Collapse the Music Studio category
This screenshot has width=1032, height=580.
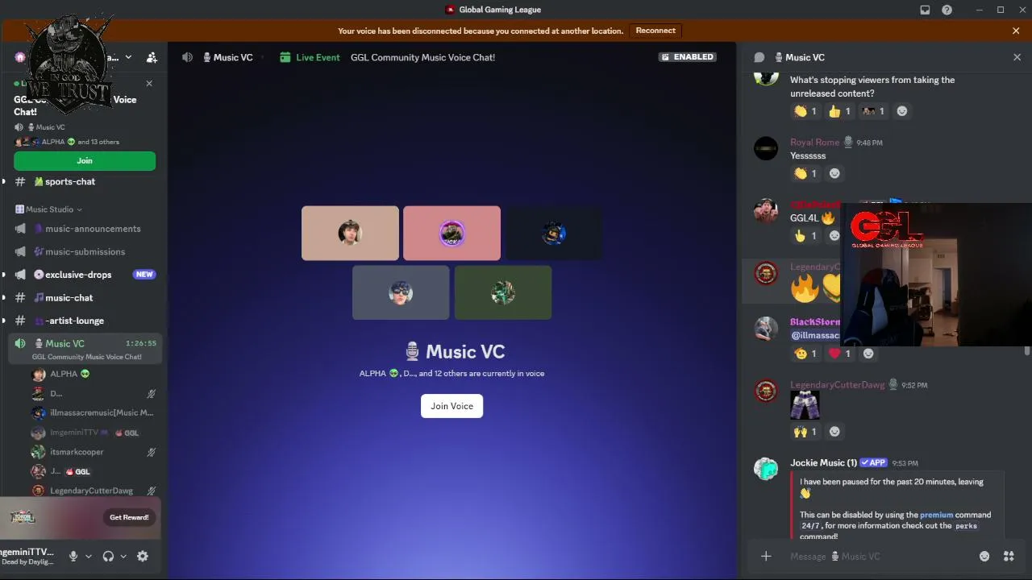click(x=48, y=209)
